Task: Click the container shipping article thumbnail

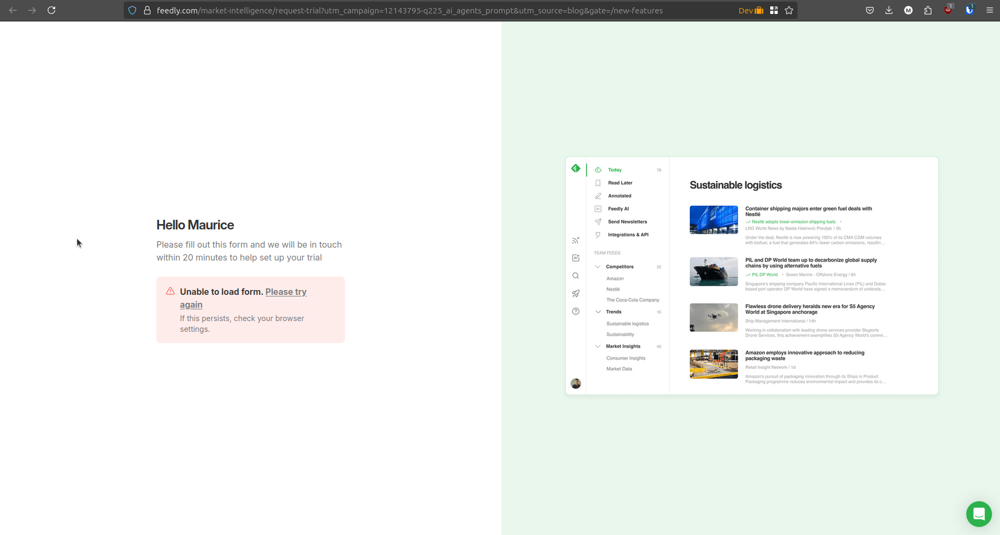Action: [x=713, y=220]
